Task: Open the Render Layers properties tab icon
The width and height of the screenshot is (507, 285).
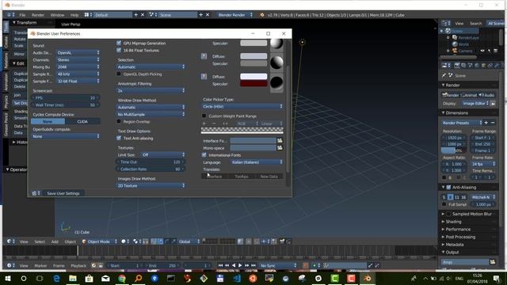Action: 463,65
